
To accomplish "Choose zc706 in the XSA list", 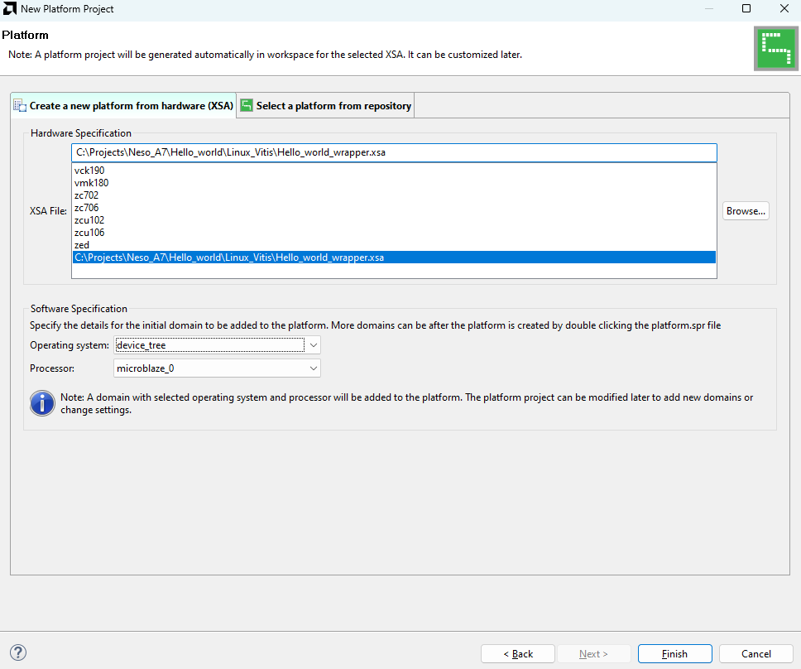I will [86, 208].
